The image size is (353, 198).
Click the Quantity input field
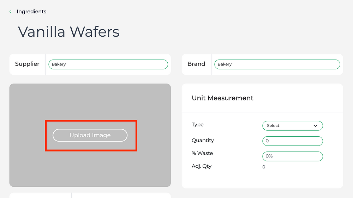tap(293, 141)
